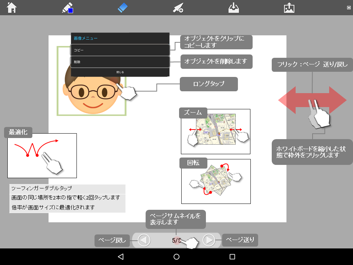Image resolution: width=353 pixels, height=265 pixels.
Task: Select the Pen tool with blue color
Action: (67, 7)
